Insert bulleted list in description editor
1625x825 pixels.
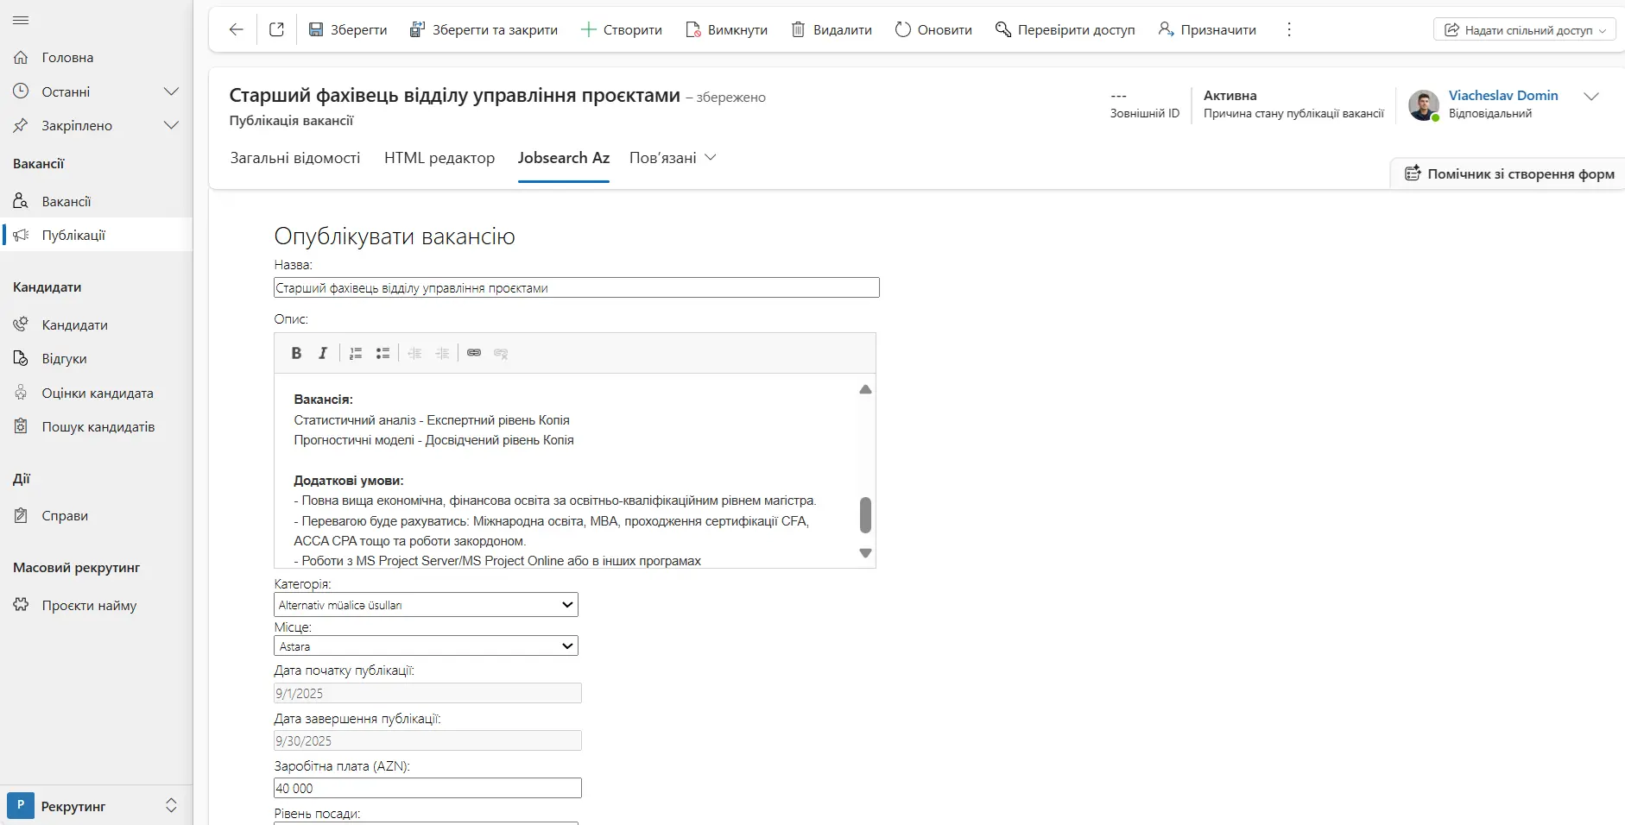tap(383, 353)
